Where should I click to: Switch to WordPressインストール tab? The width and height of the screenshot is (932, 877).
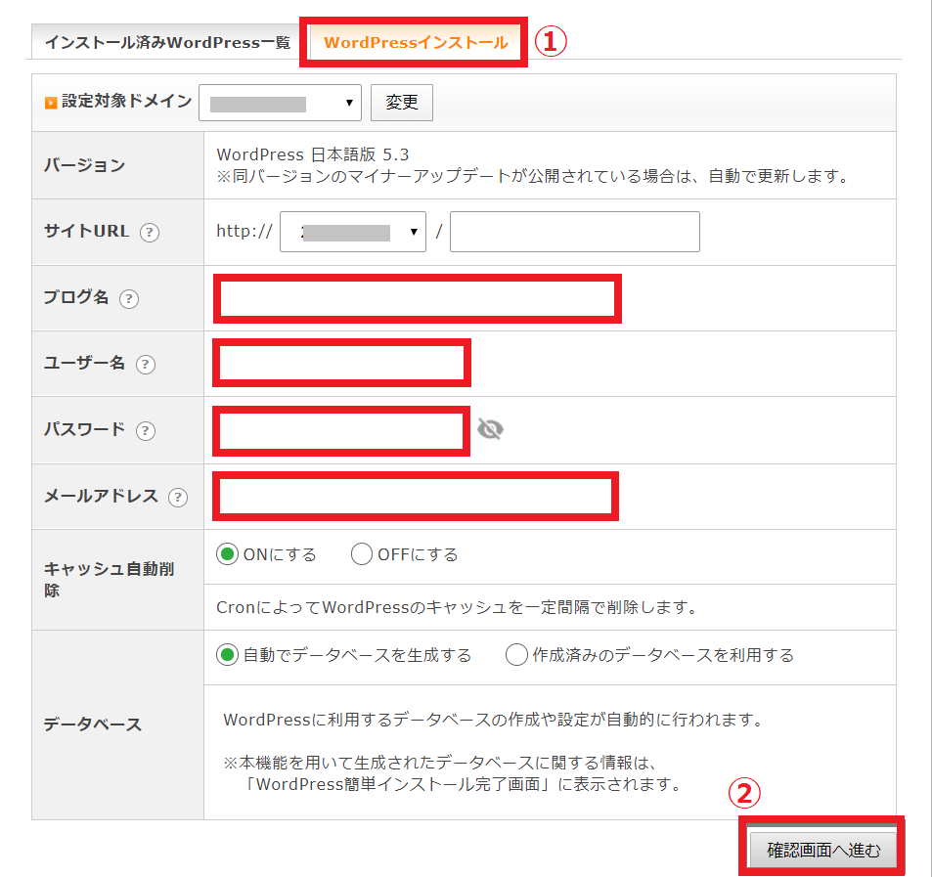click(416, 42)
